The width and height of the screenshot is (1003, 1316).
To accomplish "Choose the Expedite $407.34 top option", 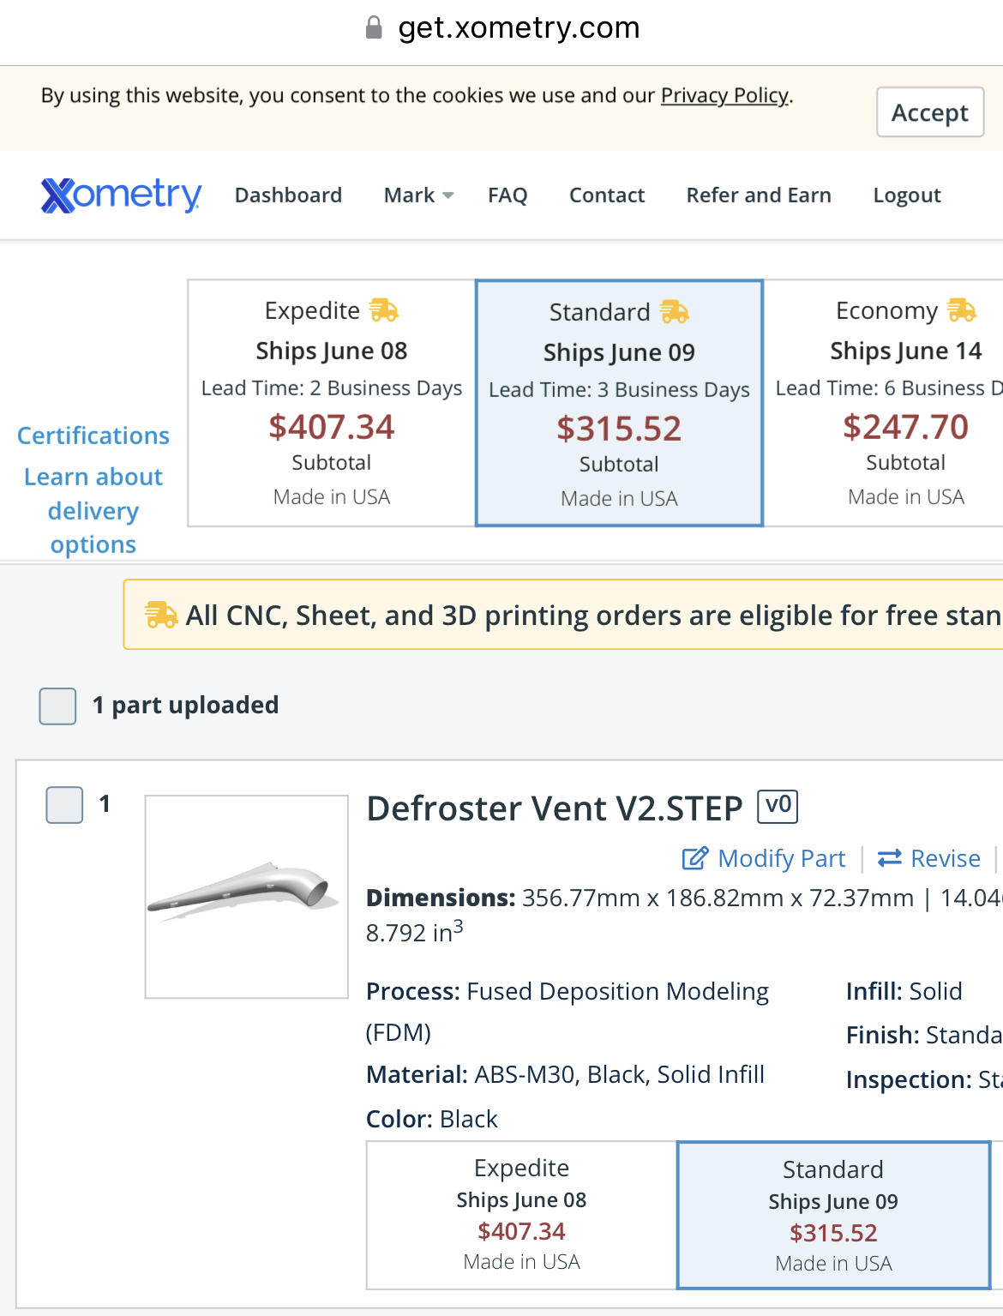I will (332, 403).
